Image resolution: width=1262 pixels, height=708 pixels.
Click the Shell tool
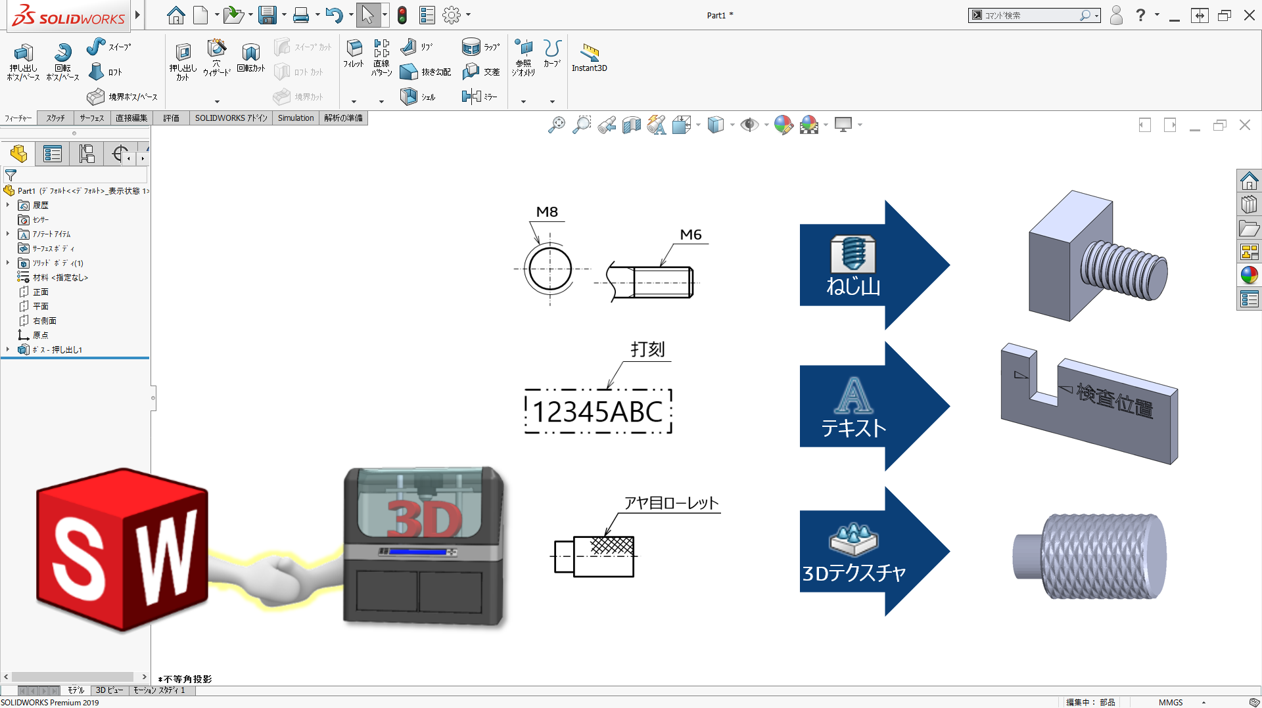coord(418,97)
